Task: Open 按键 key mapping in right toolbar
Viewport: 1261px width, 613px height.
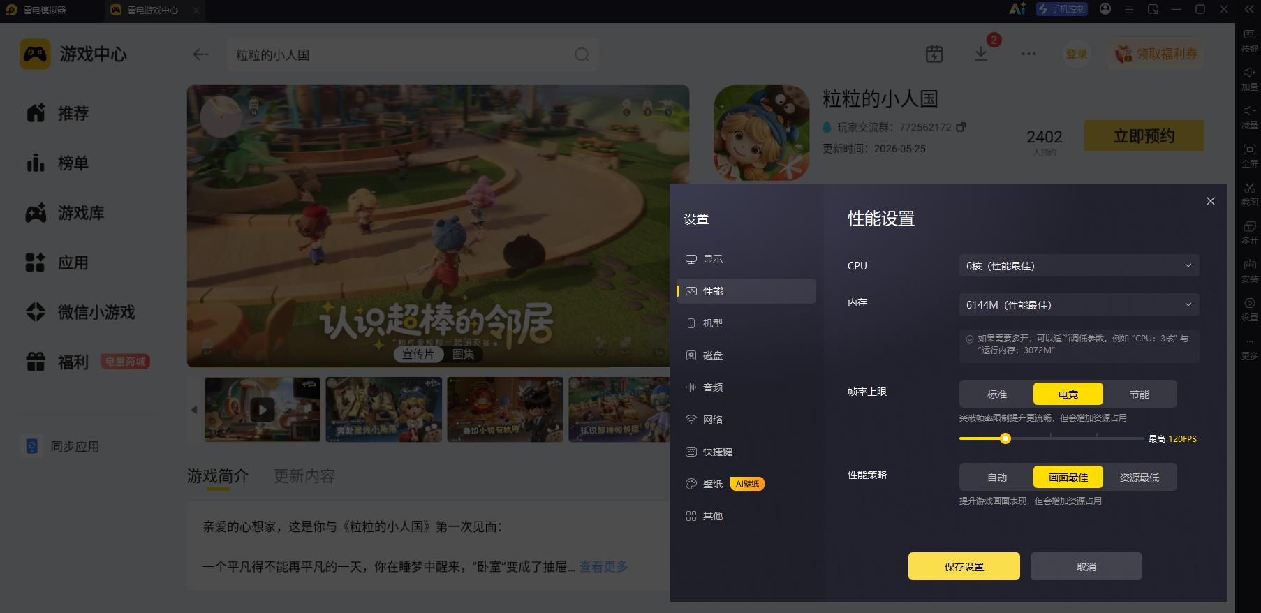Action: (1249, 40)
